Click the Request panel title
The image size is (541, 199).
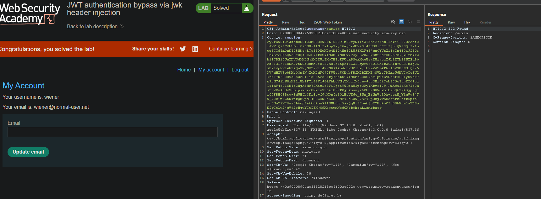point(270,14)
